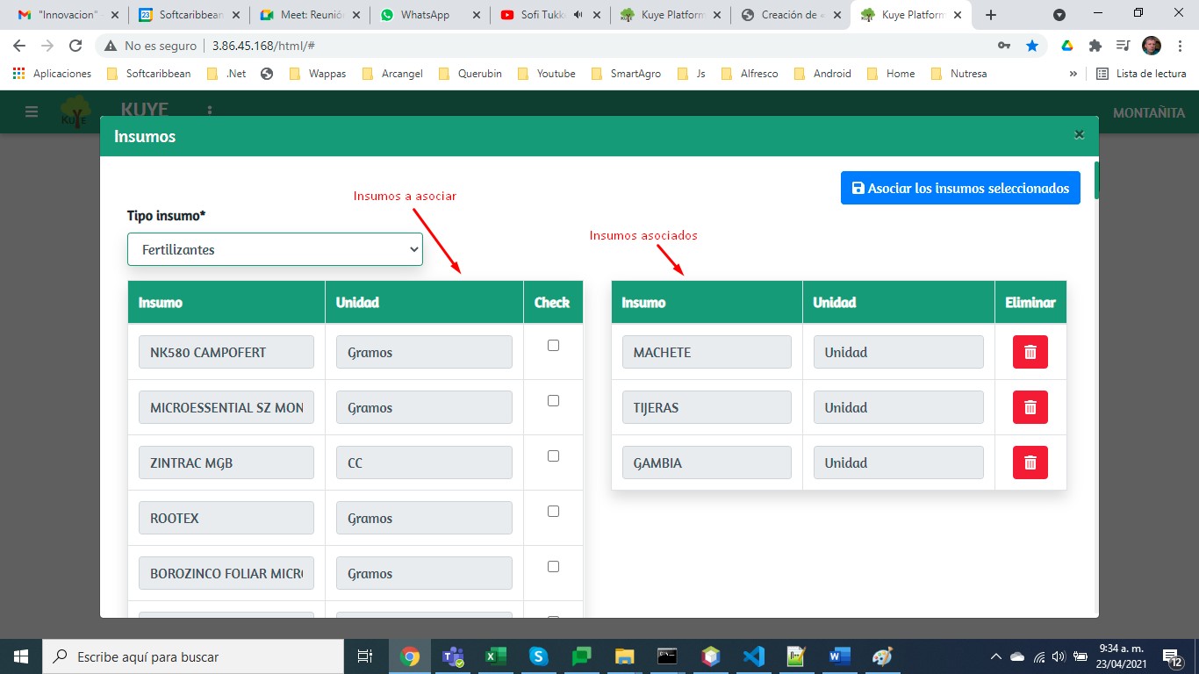1199x674 pixels.
Task: Check the NK580 CAMPOFERT checkbox
Action: (x=553, y=346)
